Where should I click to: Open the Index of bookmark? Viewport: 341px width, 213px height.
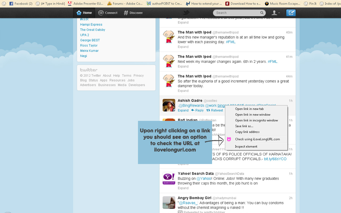click(x=330, y=4)
